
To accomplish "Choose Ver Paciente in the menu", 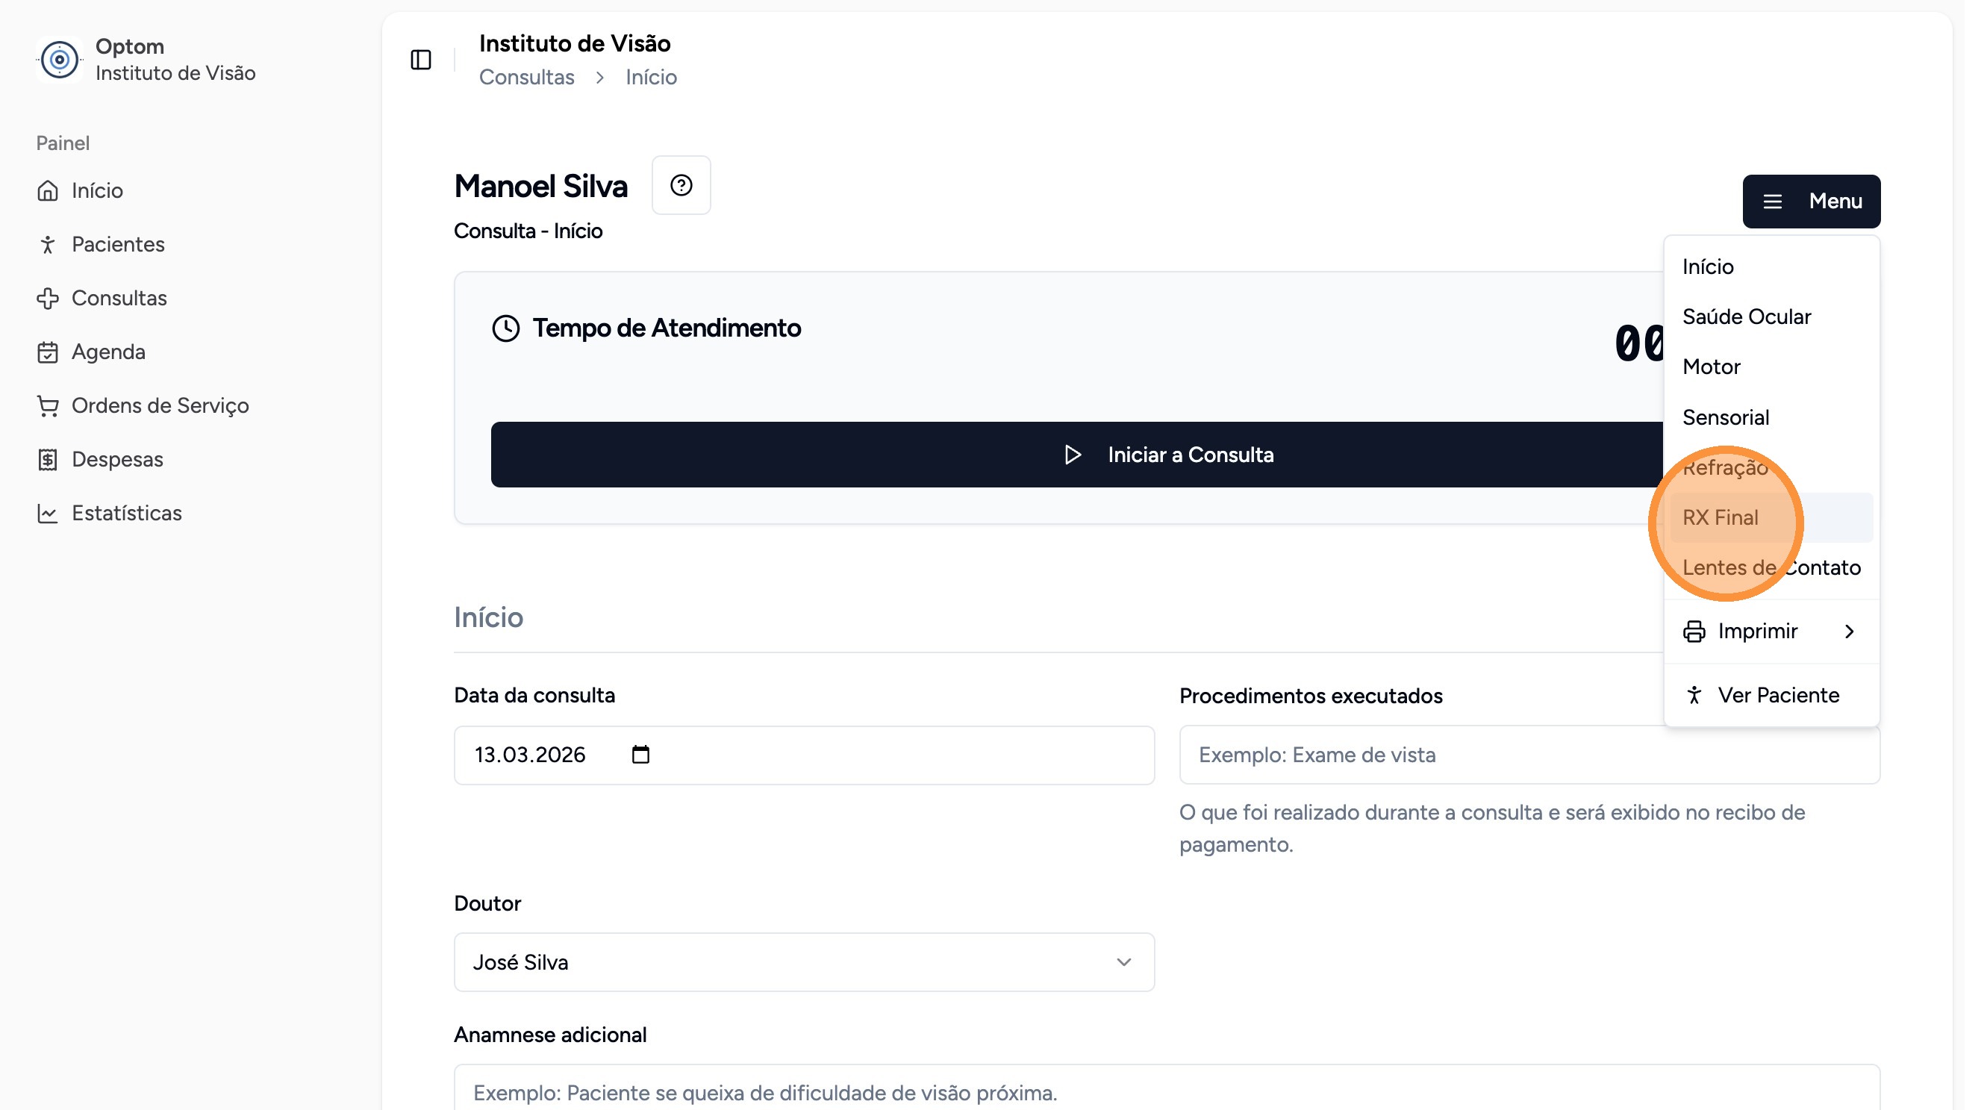I will click(x=1777, y=695).
